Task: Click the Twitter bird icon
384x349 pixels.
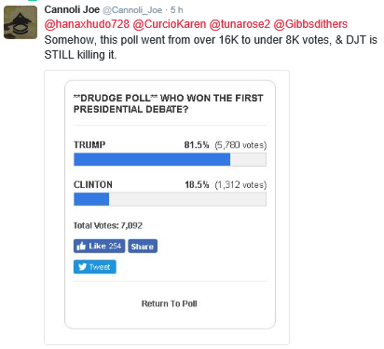Action: pos(82,267)
